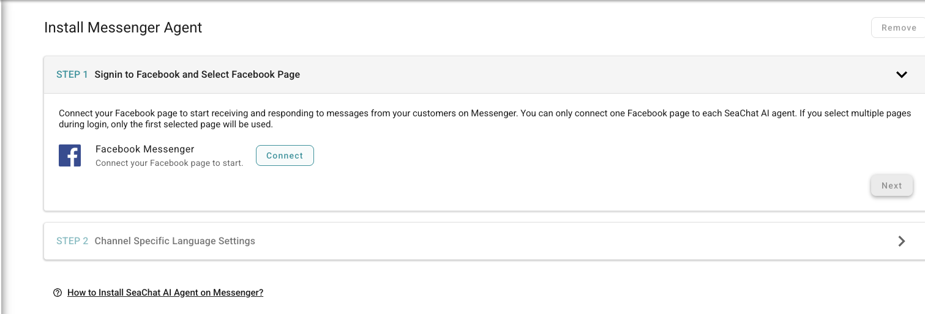Click the Facebook logo icon

tap(70, 155)
